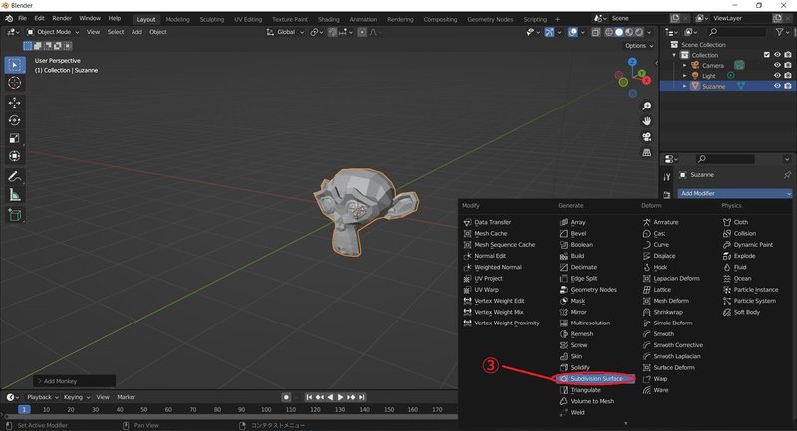
Task: Open the Object Mode dropdown
Action: [53, 32]
